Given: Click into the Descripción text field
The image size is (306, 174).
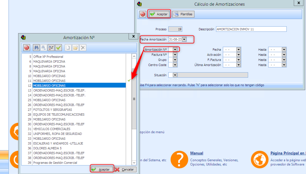Looking at the screenshot, I should point(251,29).
